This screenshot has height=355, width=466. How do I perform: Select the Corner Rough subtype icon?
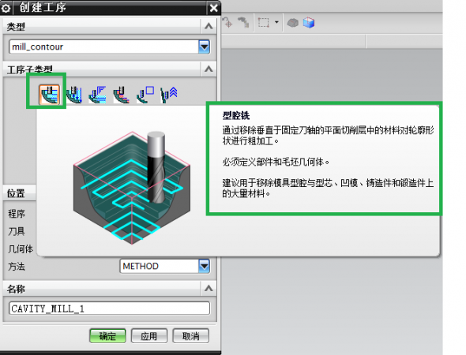[x=97, y=95]
